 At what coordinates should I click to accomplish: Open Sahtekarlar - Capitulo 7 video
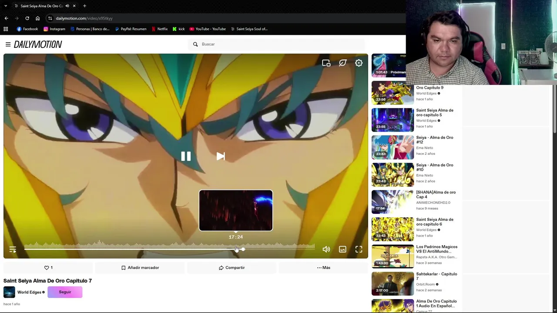tap(436, 276)
